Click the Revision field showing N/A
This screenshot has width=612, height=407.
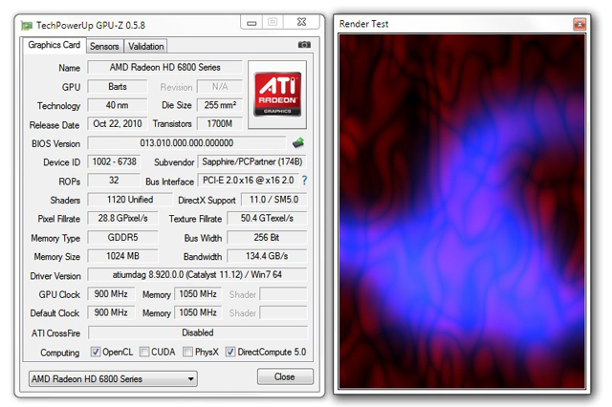coord(220,87)
